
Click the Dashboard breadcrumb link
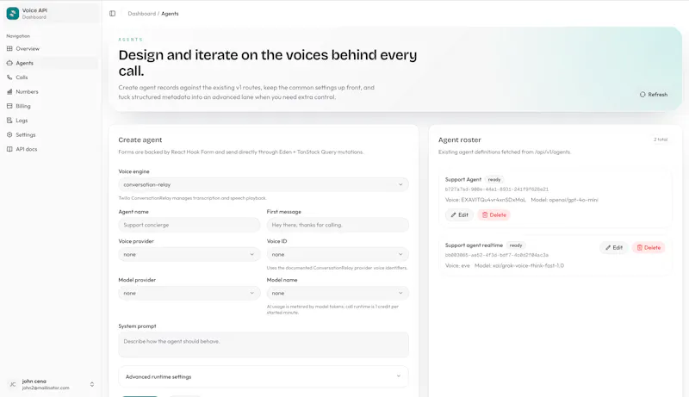[x=141, y=14]
